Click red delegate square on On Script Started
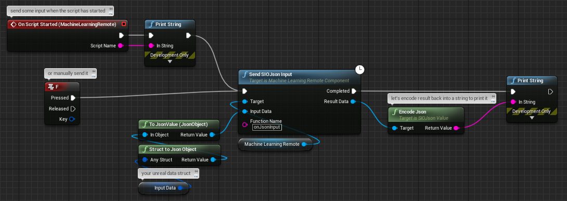Screen dimensions: 567x201 click(124, 24)
